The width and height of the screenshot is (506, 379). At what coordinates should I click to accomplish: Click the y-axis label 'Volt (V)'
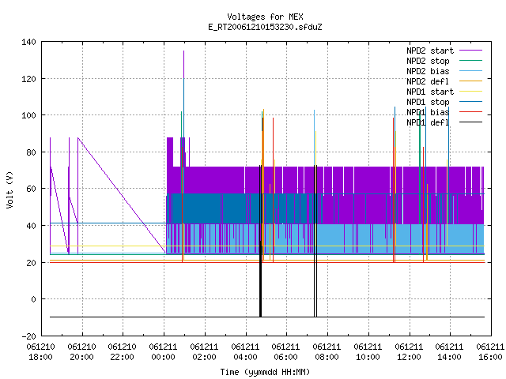[9, 189]
